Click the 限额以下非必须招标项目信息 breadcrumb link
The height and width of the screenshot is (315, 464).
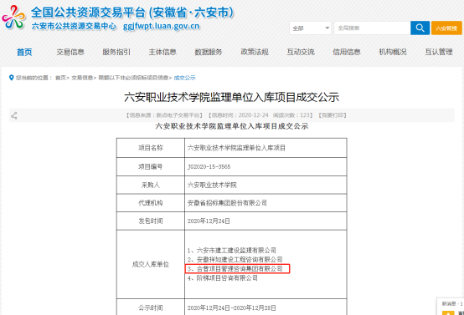point(133,78)
